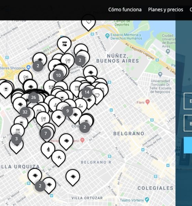Open the cluster marker labeled 7
192x206 pixels.
point(46,134)
